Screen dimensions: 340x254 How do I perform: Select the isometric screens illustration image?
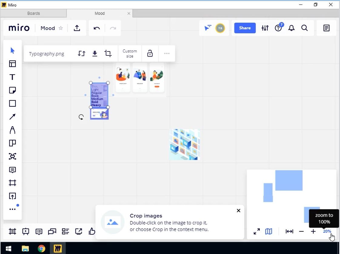(185, 145)
